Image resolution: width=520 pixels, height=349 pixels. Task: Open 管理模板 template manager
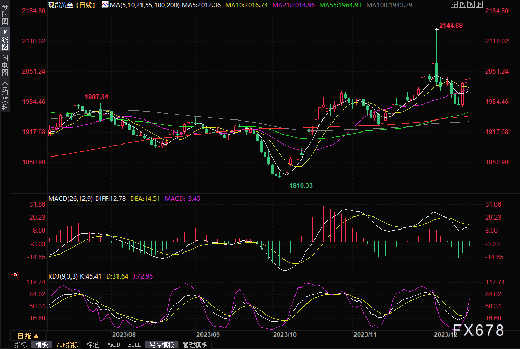pyautogui.click(x=195, y=345)
